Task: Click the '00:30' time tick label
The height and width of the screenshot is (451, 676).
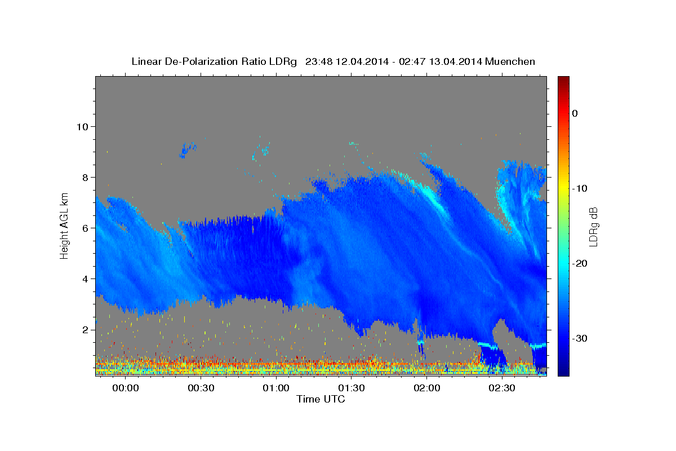Action: 201,388
